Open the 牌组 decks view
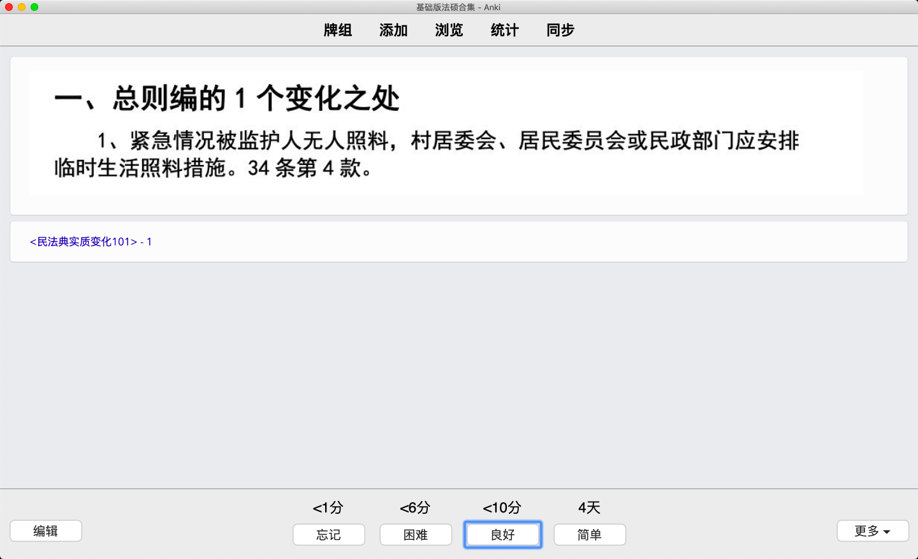 coord(338,30)
